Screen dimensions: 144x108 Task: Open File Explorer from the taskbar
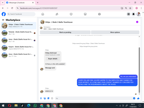pos(16,106)
